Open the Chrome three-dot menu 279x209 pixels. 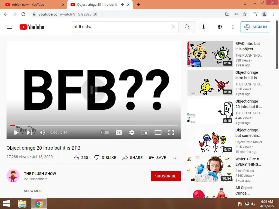tap(273, 14)
